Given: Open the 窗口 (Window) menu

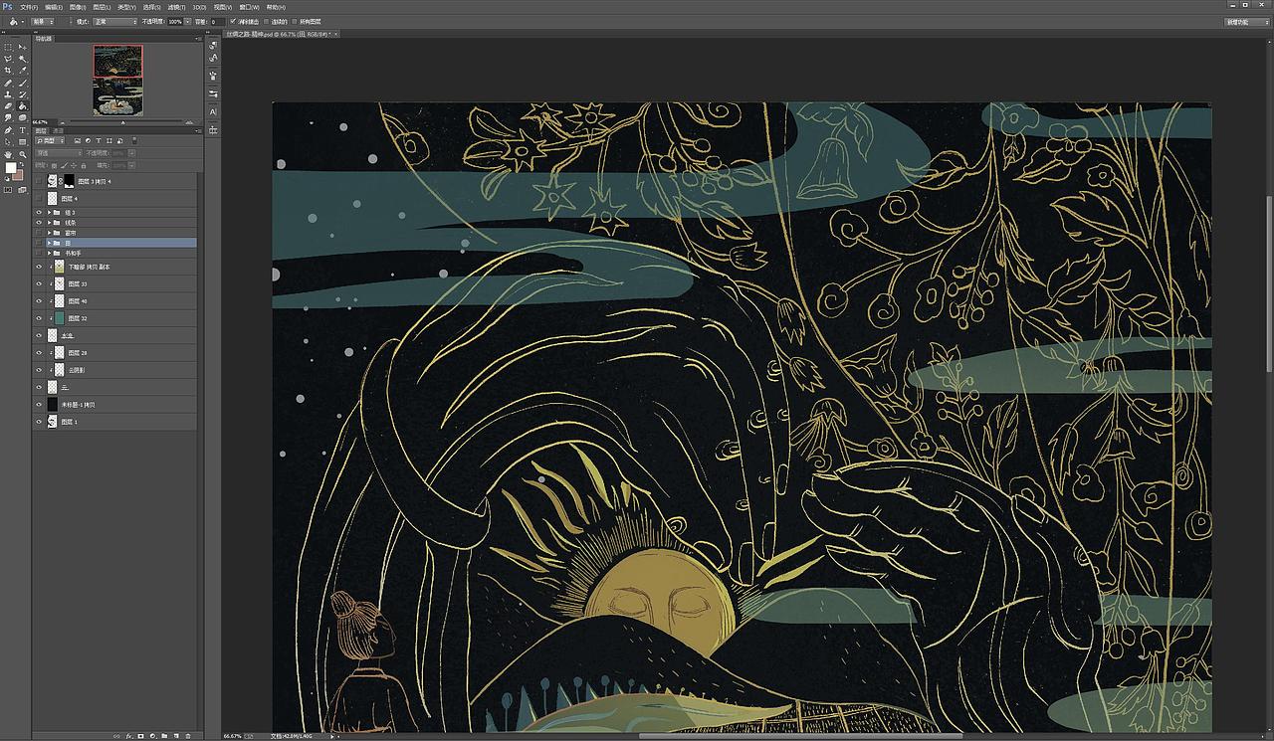Looking at the screenshot, I should point(248,7).
